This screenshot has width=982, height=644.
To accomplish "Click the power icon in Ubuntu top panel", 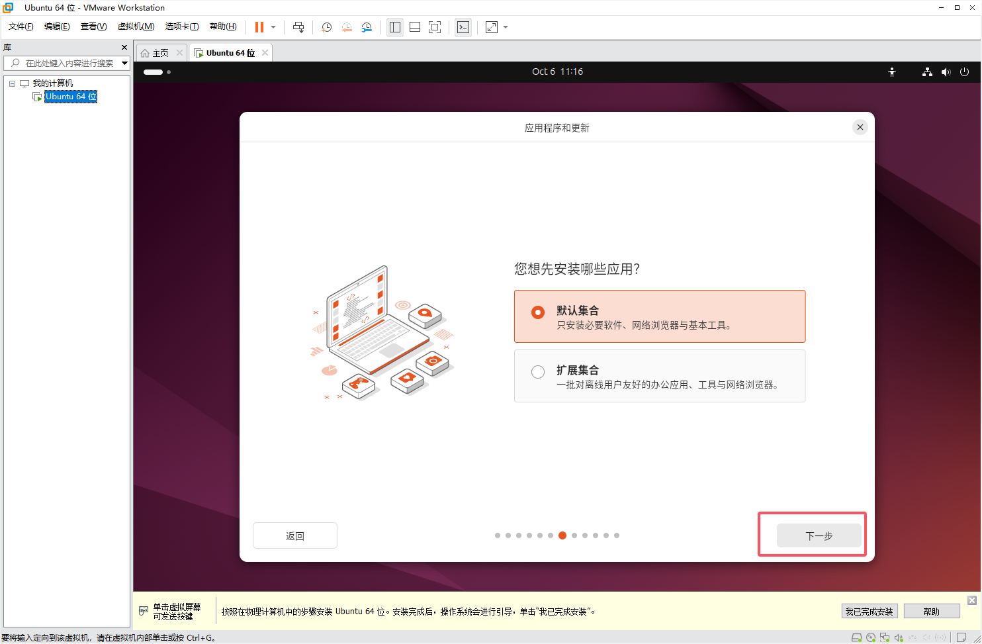I will 965,72.
